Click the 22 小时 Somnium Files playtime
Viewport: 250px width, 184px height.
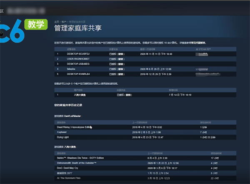215,178
